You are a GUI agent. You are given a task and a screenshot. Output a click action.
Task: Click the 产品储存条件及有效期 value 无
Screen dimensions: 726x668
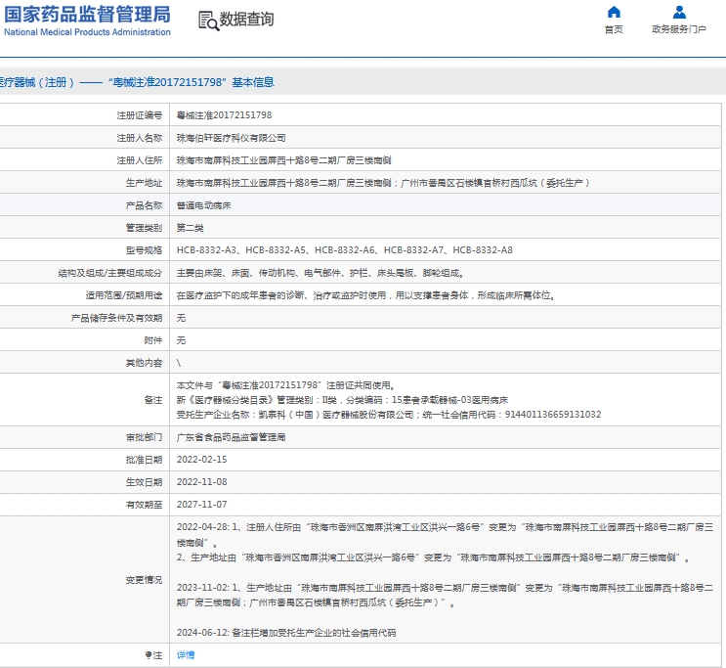click(x=181, y=318)
